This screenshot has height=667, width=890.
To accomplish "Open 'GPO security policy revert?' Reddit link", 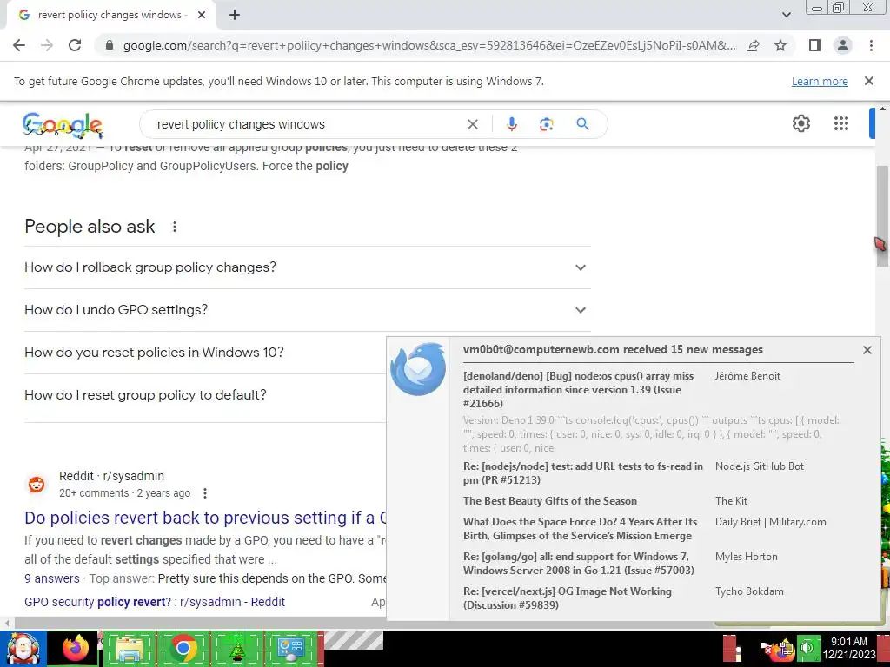I will pyautogui.click(x=155, y=602).
